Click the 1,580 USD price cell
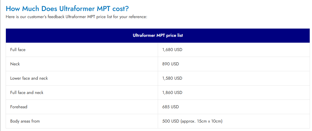 172,78
